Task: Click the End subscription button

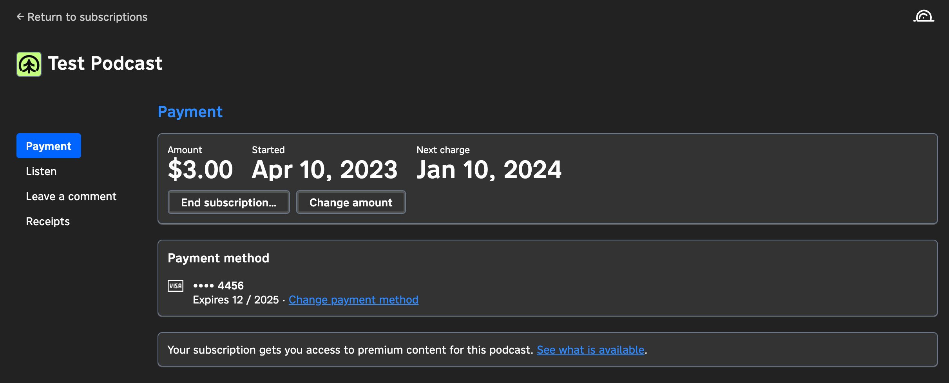Action: (228, 202)
